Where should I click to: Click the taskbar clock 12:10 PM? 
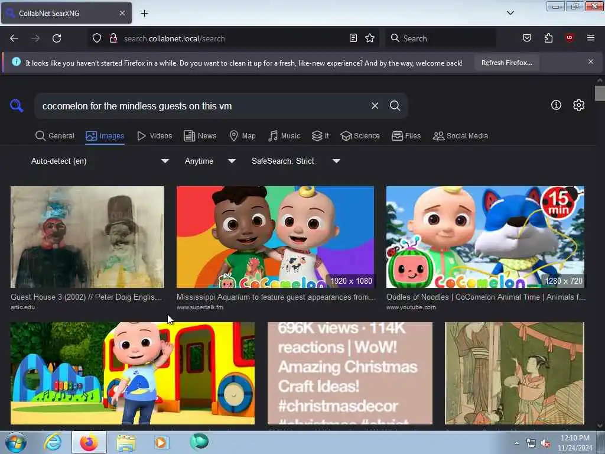[575, 438]
